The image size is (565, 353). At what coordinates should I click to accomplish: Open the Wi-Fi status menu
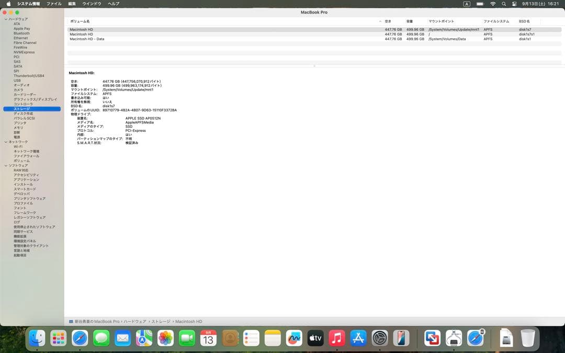coord(492,4)
